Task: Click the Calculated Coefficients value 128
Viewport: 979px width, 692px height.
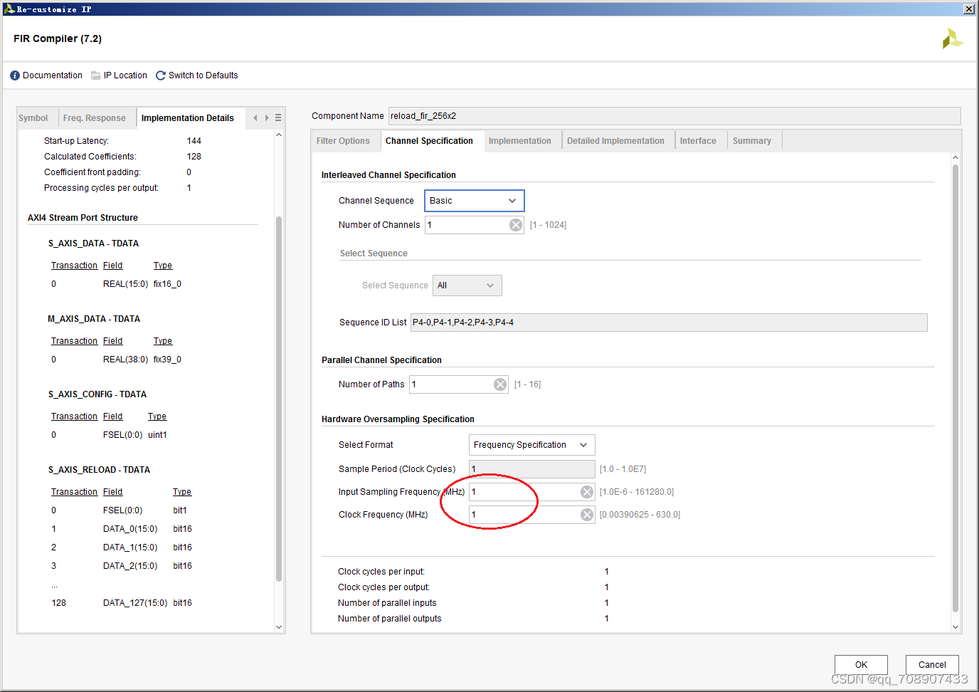Action: pyautogui.click(x=194, y=157)
